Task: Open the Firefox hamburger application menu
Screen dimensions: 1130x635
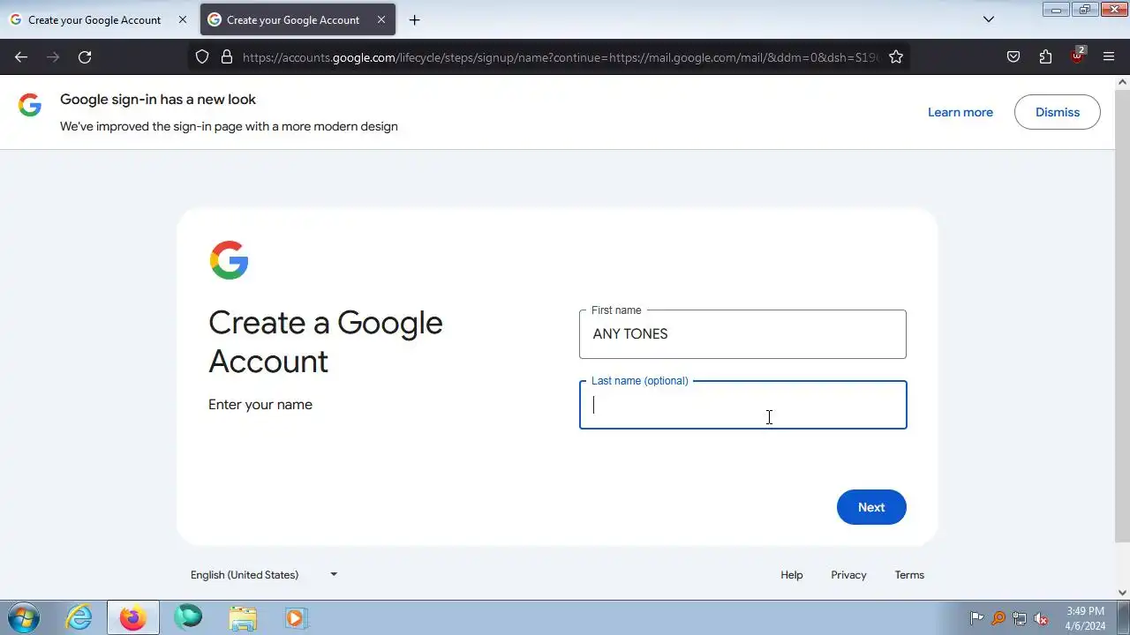Action: click(1109, 57)
